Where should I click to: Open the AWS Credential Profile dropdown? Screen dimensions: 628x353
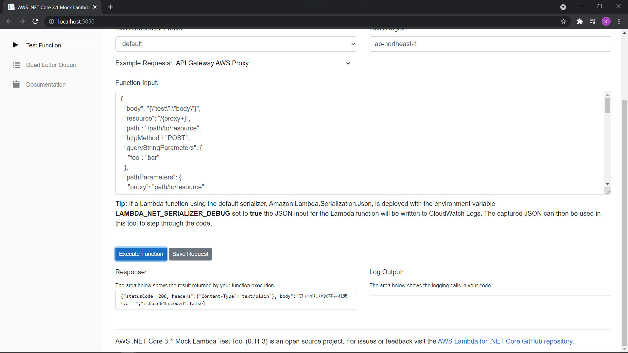(236, 44)
